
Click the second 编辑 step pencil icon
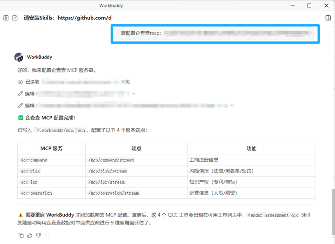20,106
